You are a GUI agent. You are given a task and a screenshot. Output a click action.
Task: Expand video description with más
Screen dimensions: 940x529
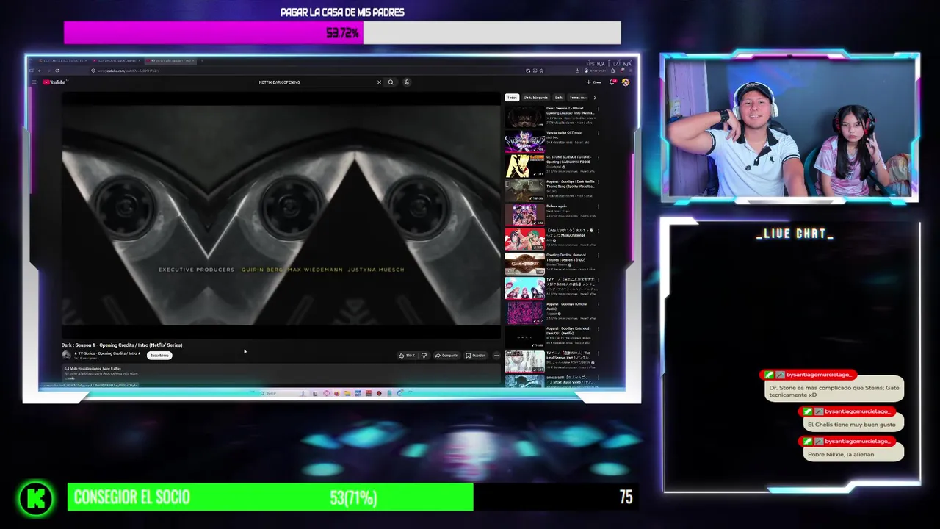click(x=70, y=378)
